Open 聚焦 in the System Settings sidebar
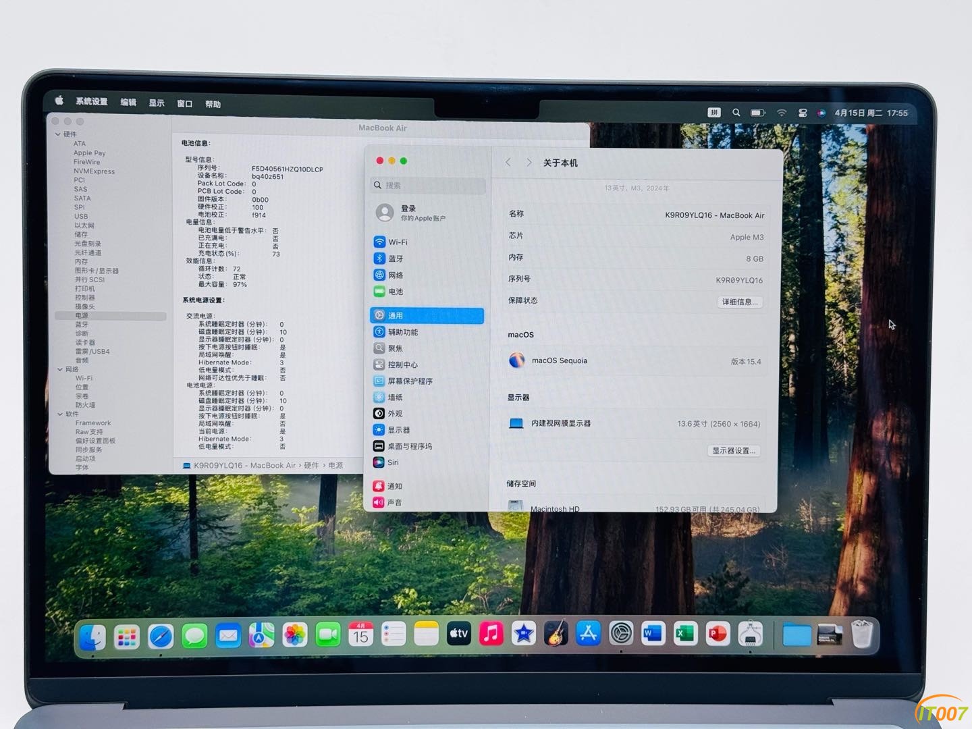 click(427, 348)
